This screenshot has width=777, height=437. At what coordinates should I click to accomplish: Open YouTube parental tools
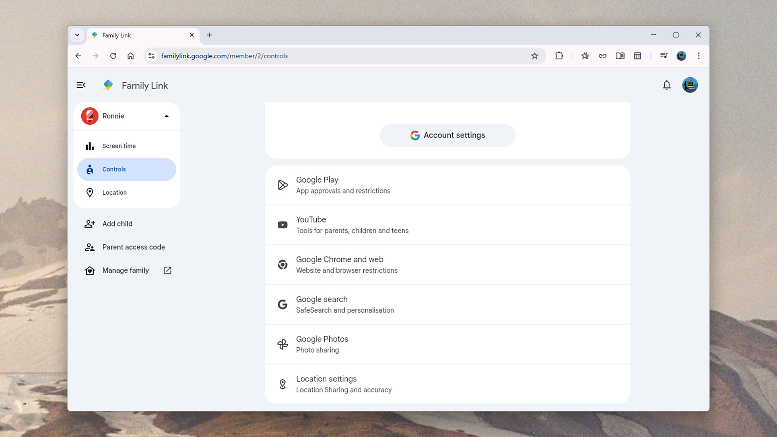click(x=448, y=225)
